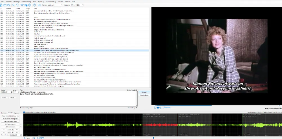The height and width of the screenshot is (139, 282).
Task: Open the Auto-Übersetzung menu
Action: coord(51,1)
